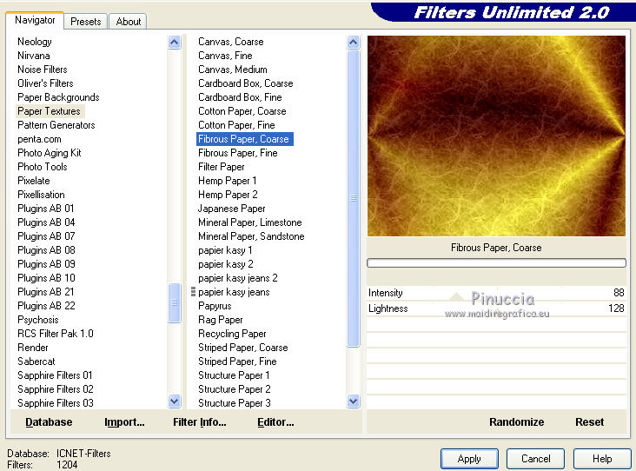Viewport: 636px width, 471px height.
Task: Select the Neology category
Action: [x=35, y=42]
